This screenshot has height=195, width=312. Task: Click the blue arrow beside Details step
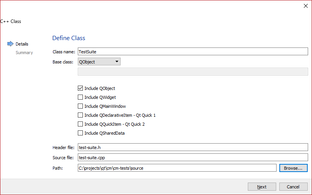click(11, 44)
